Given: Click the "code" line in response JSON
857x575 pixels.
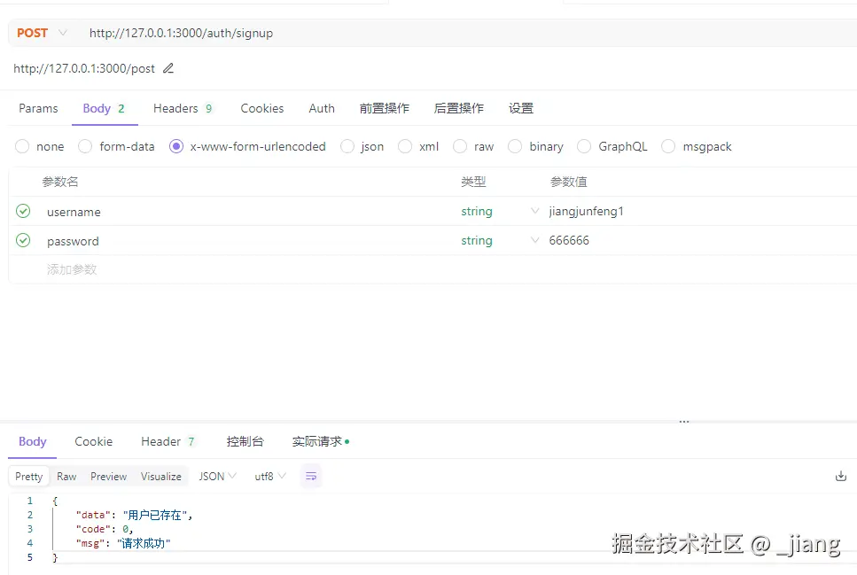Looking at the screenshot, I should pos(105,529).
